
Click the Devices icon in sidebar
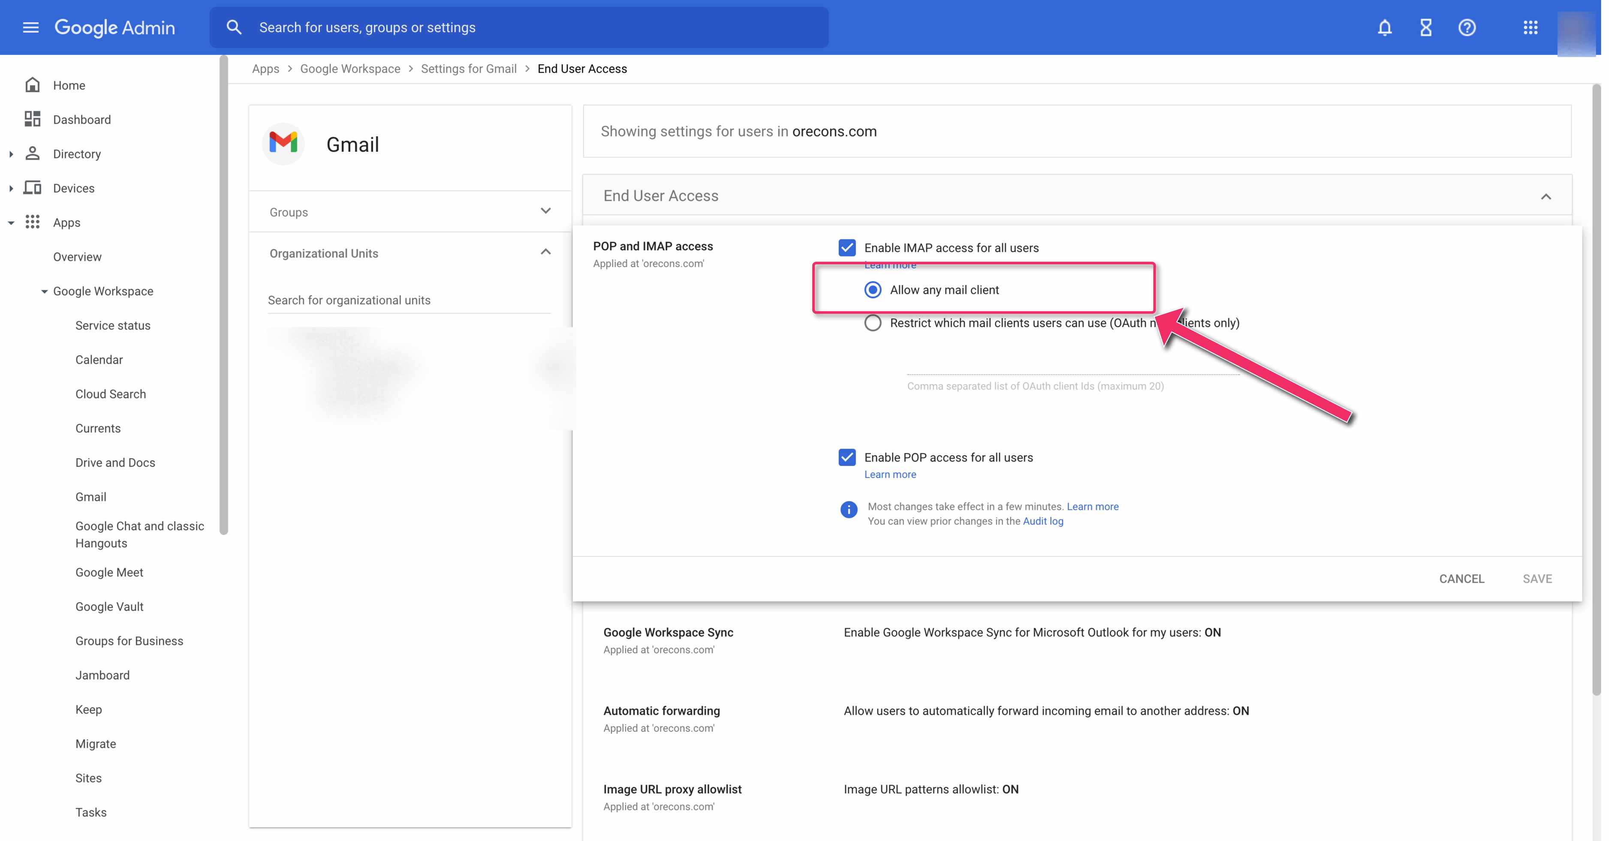tap(33, 188)
